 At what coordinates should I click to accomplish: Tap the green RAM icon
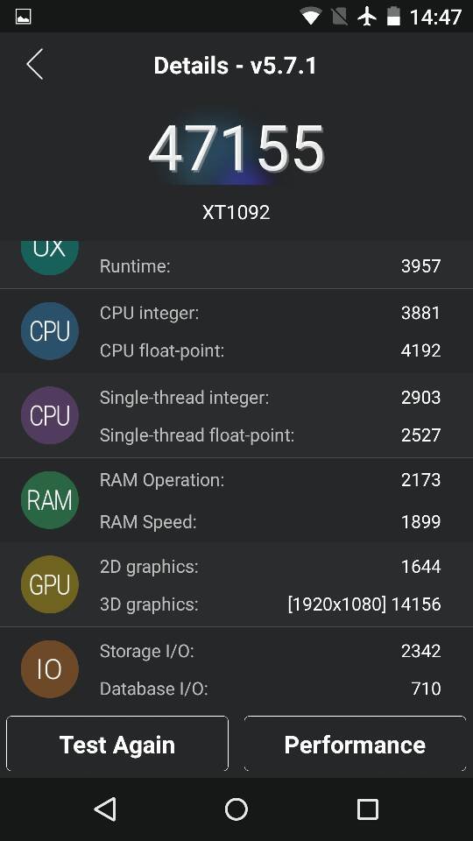pyautogui.click(x=50, y=500)
